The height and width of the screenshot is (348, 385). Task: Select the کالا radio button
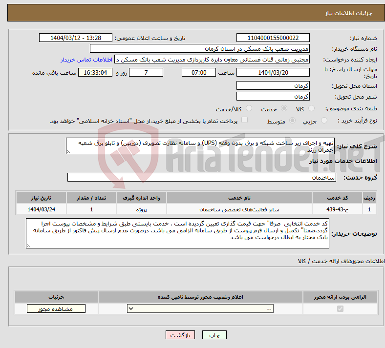coord(311,108)
